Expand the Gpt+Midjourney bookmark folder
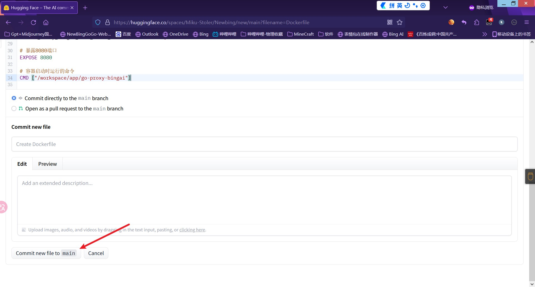 pyautogui.click(x=29, y=34)
